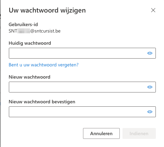The width and height of the screenshot is (164, 147).
Task: Show the Huidig wachtwoord password with eye icon
Action: [150, 53]
